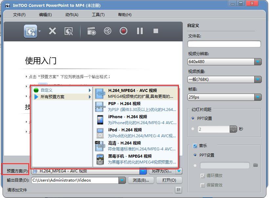The height and width of the screenshot is (198, 269).
Task: Click the iPhone device icon
Action: [100, 120]
